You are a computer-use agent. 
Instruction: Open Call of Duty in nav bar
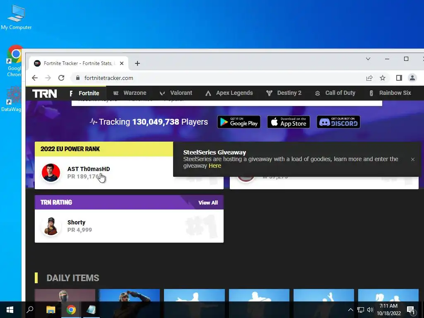click(335, 93)
